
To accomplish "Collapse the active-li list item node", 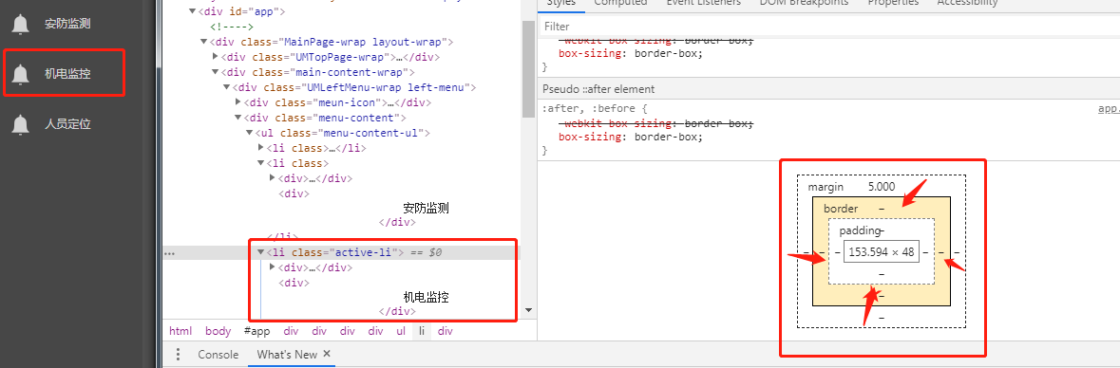I will (260, 252).
